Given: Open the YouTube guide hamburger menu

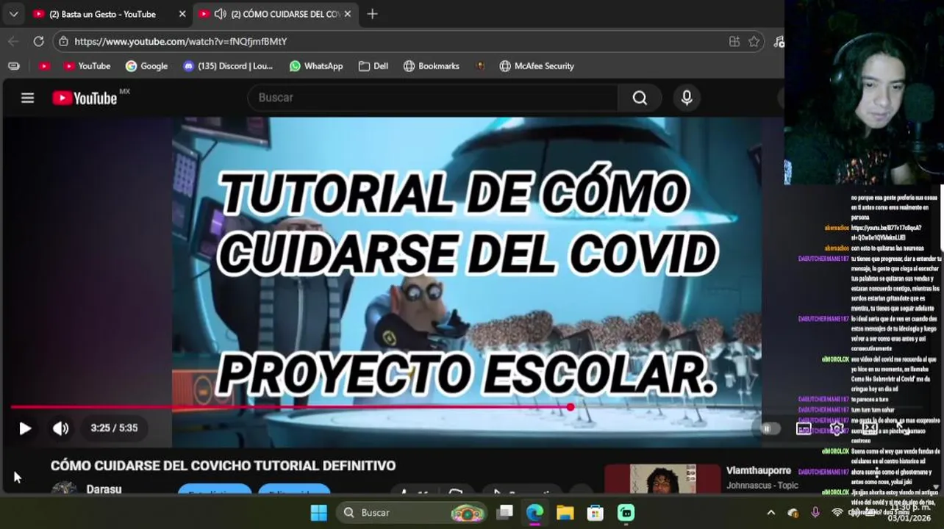Looking at the screenshot, I should click(27, 98).
